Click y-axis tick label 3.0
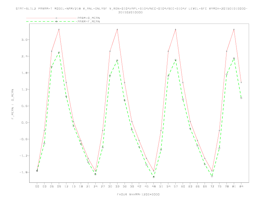Screen dimensions: 263x203 [24, 40]
